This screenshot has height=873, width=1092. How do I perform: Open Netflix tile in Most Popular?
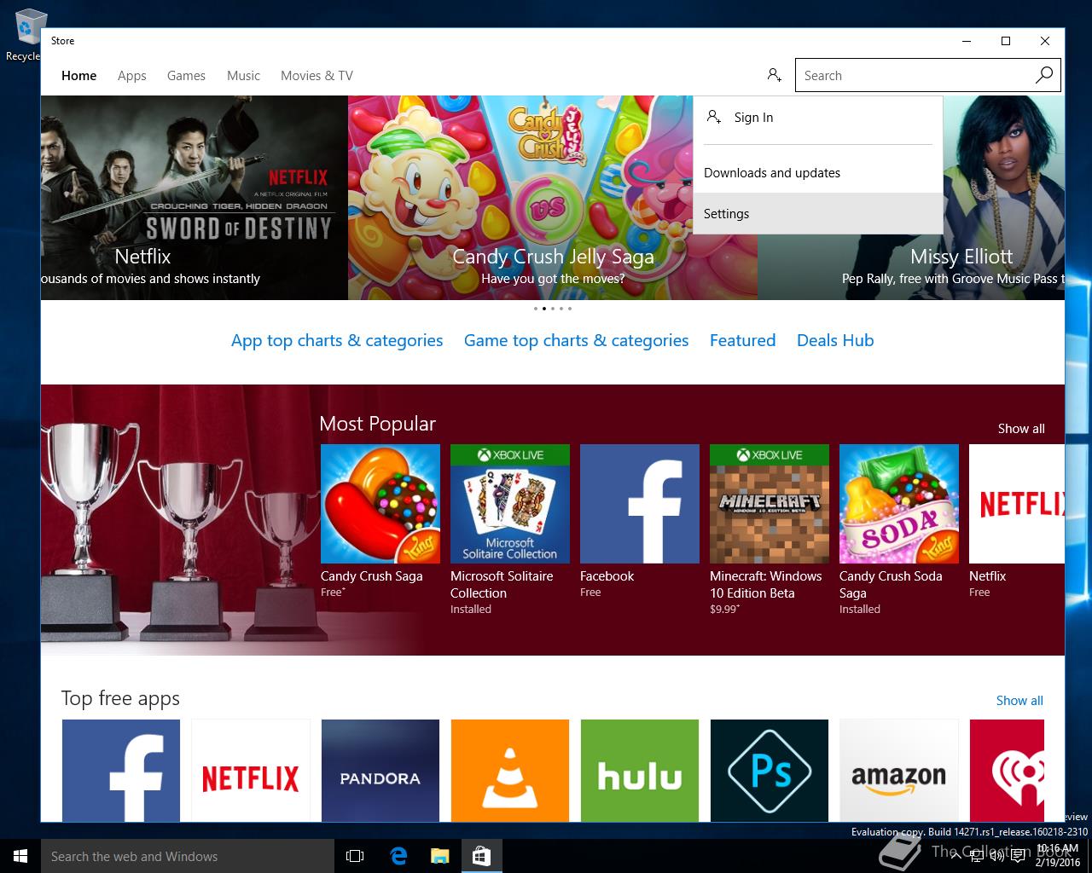click(x=1017, y=504)
